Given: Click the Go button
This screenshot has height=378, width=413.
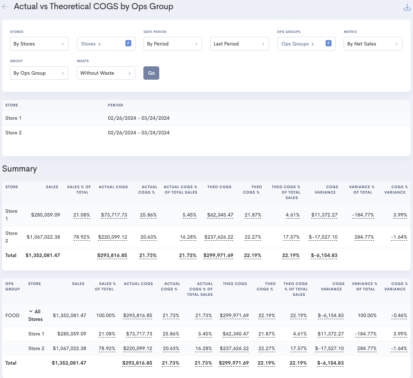Looking at the screenshot, I should pos(151,73).
